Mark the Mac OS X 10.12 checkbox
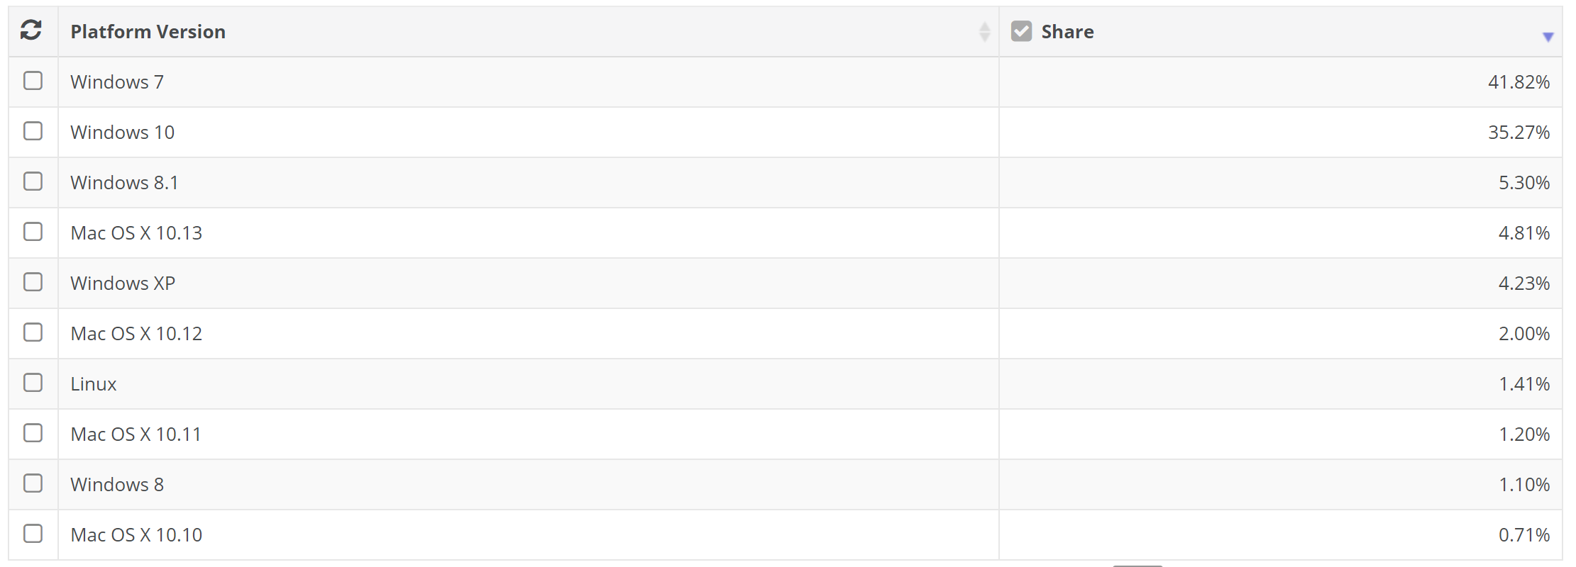 point(33,332)
